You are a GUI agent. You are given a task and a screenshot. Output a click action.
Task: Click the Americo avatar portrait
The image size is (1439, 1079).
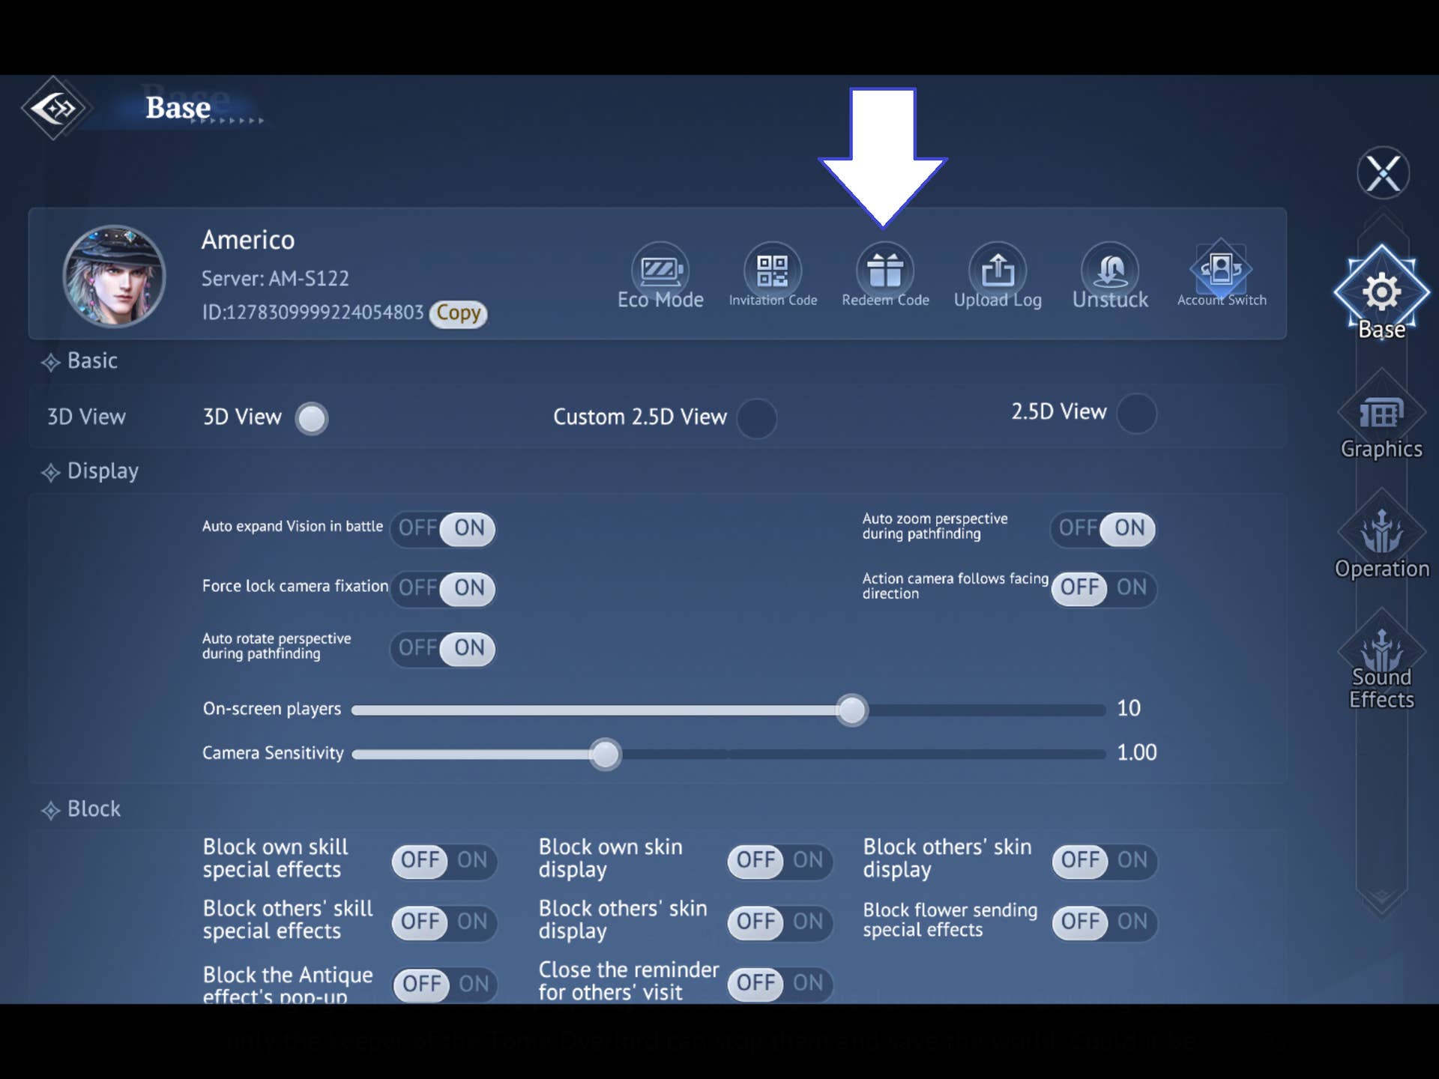click(x=114, y=276)
